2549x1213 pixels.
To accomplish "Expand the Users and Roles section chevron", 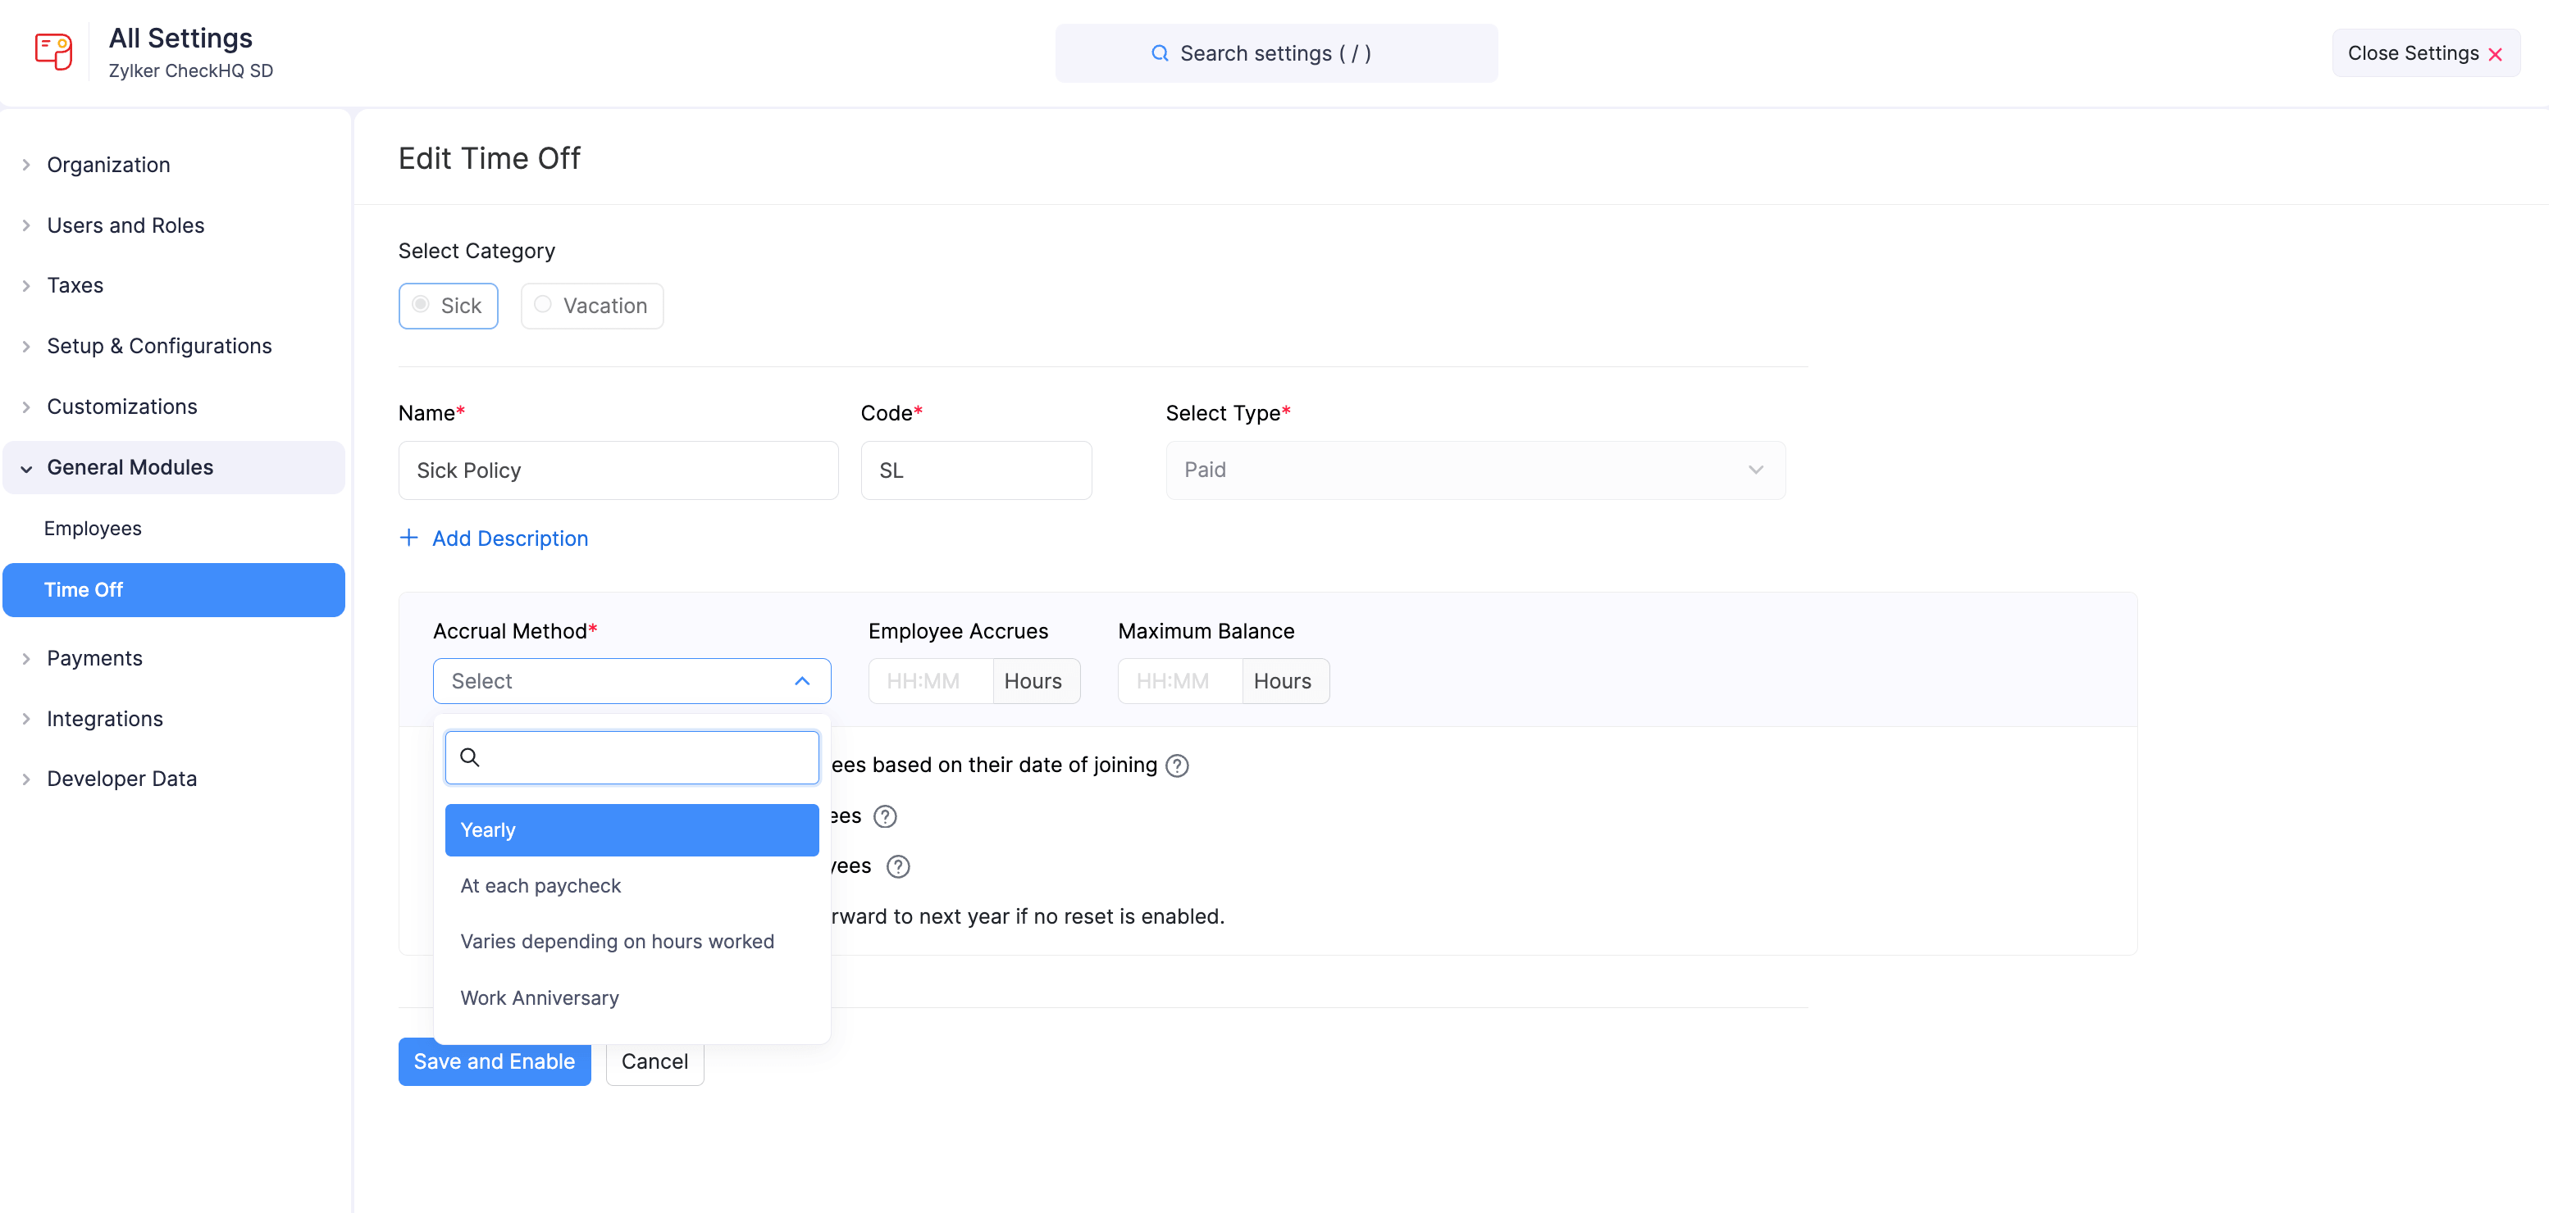I will coord(27,225).
